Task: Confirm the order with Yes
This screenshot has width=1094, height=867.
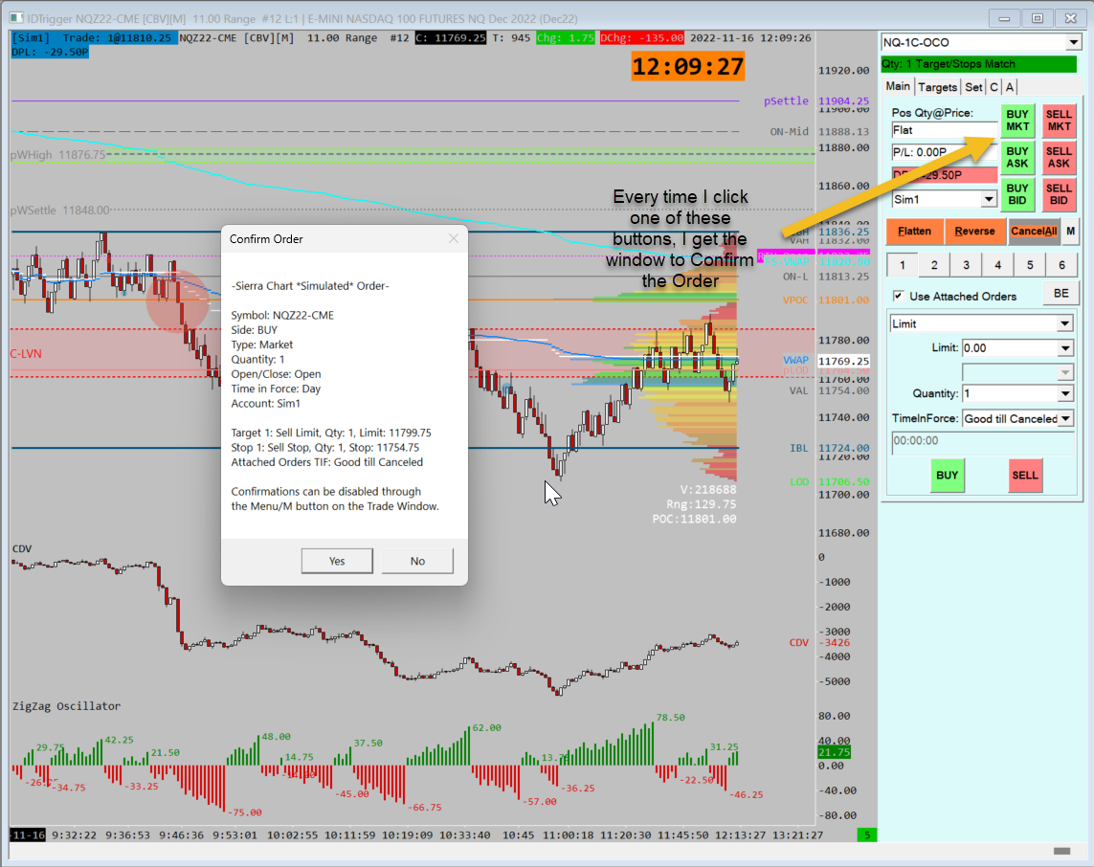Action: tap(337, 561)
